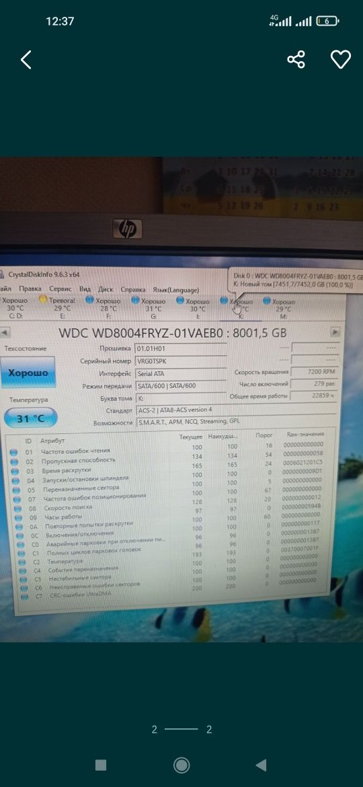Select the E: disk marked Тревога
Viewport: 363px width, 787px height.
(x=58, y=308)
